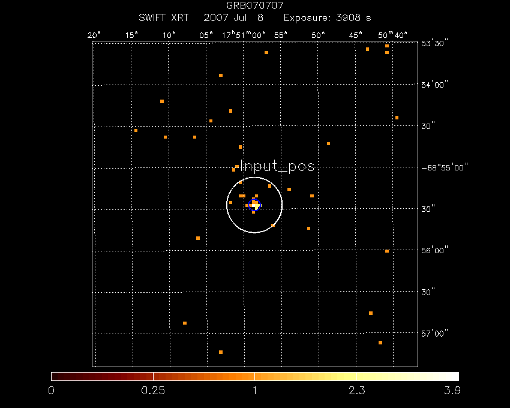Click the small blue source circle

(254, 205)
